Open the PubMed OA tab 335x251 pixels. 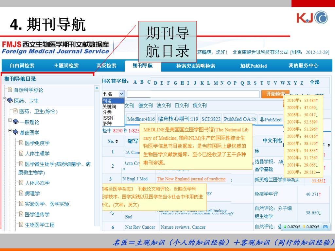click(240, 119)
